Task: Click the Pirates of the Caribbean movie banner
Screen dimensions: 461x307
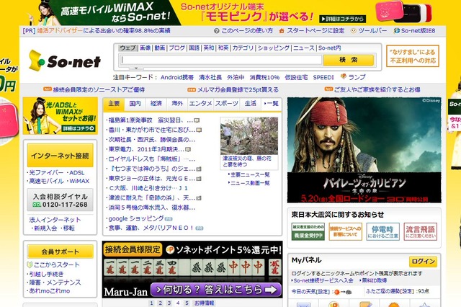Action: [x=364, y=150]
